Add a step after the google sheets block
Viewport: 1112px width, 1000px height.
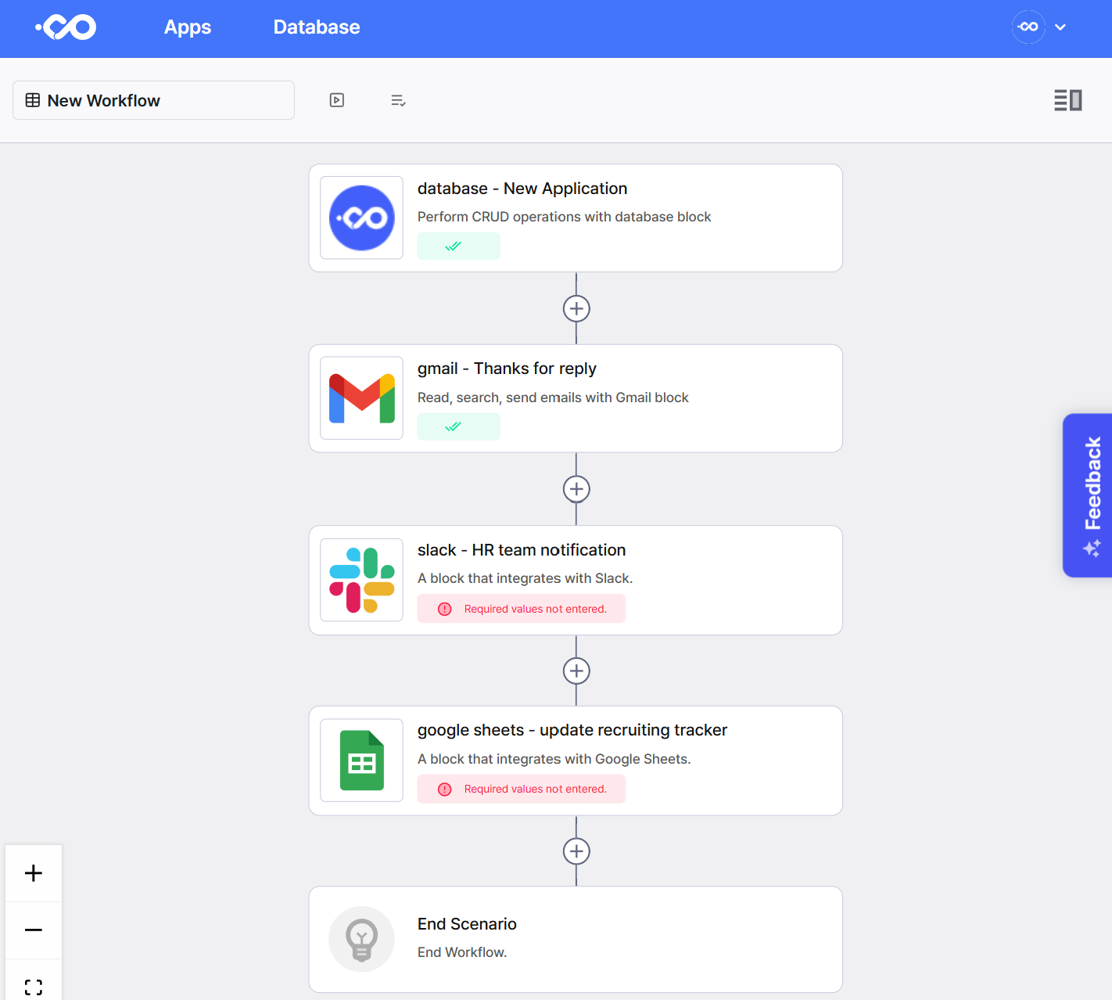pos(576,851)
